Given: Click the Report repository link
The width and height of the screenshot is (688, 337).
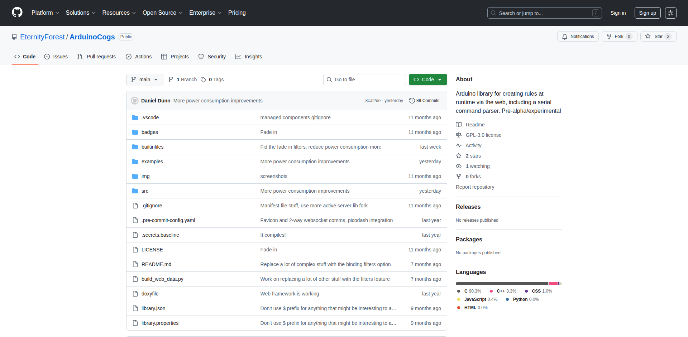Looking at the screenshot, I should pyautogui.click(x=475, y=187).
